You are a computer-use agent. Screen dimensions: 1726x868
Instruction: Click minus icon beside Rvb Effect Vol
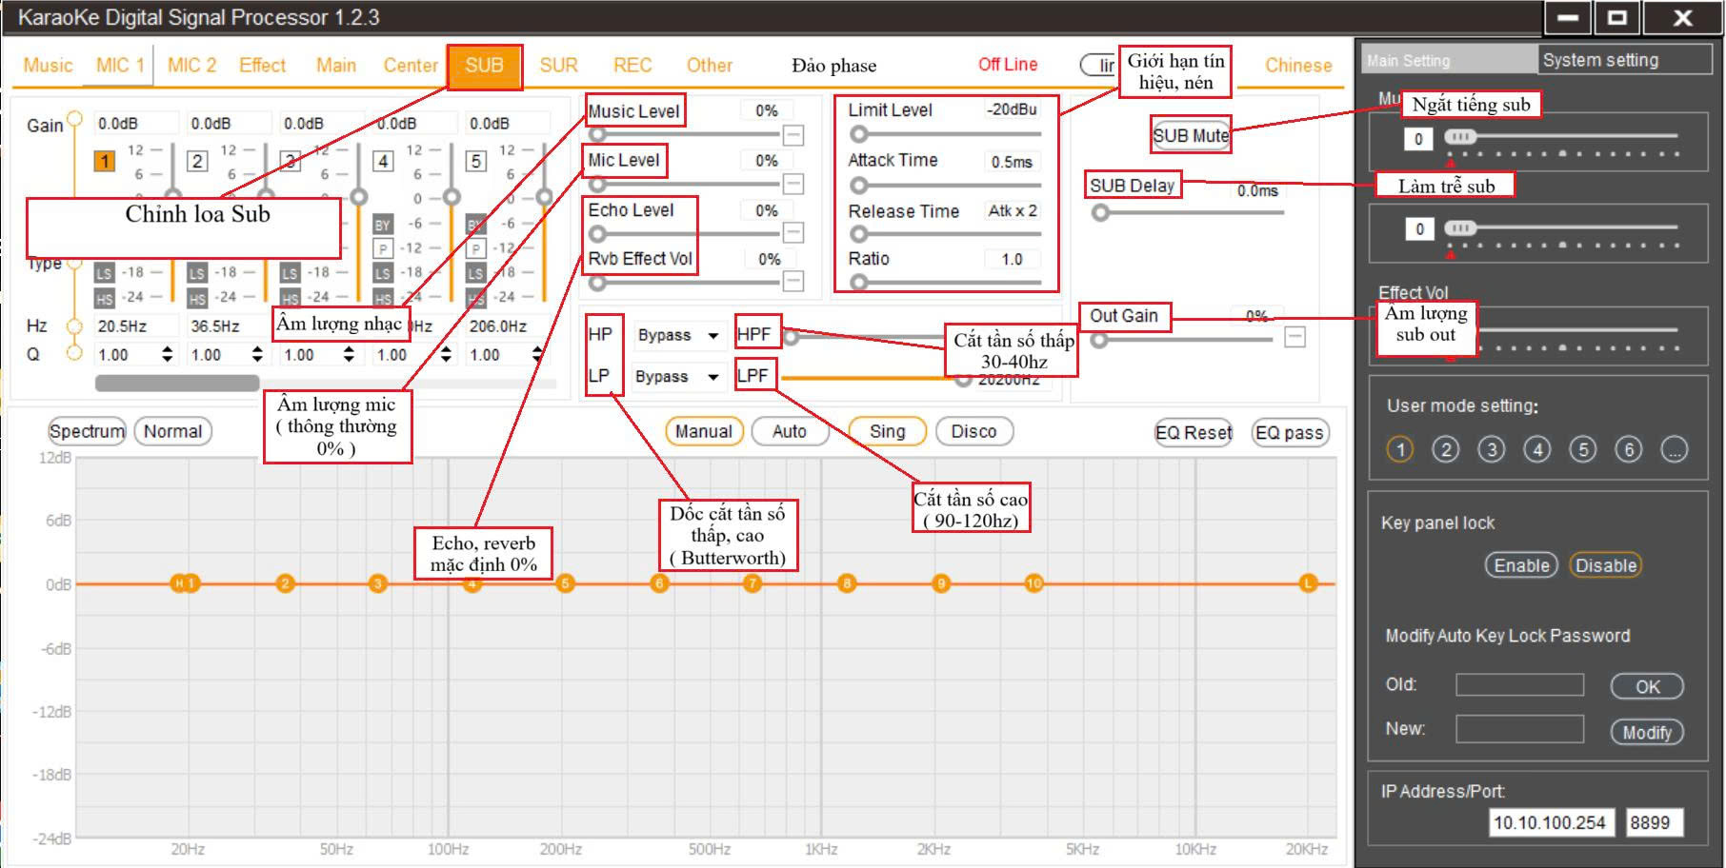(793, 281)
